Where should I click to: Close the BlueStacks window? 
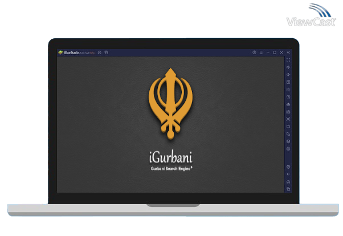(281, 52)
